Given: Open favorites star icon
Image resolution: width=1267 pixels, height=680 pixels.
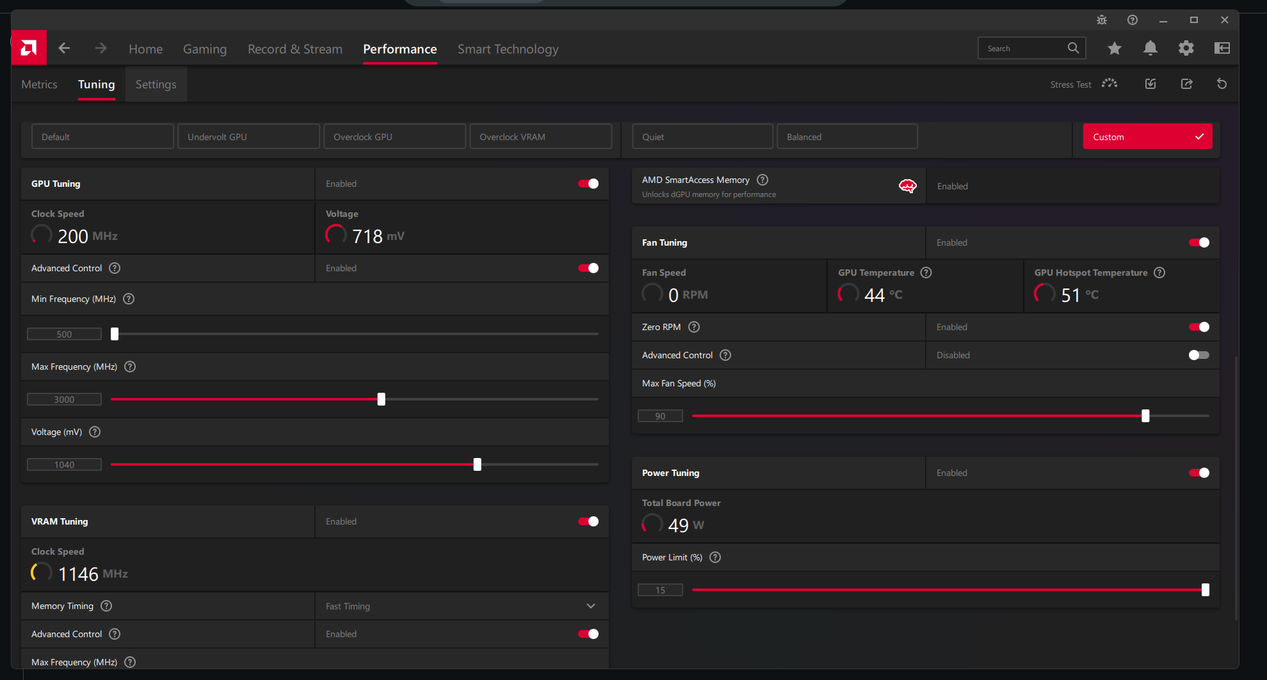Looking at the screenshot, I should (1115, 48).
